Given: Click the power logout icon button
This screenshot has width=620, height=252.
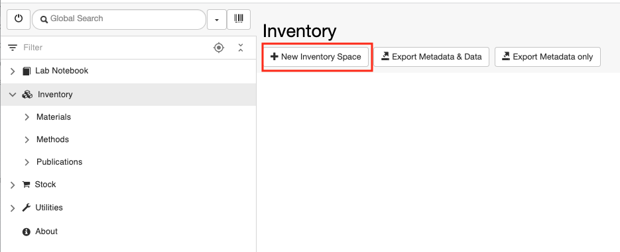Looking at the screenshot, I should pyautogui.click(x=19, y=19).
